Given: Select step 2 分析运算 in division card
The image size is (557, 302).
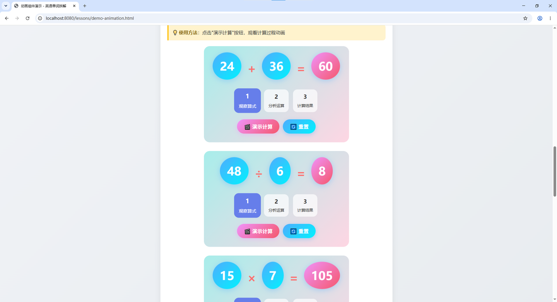Looking at the screenshot, I should click(276, 205).
